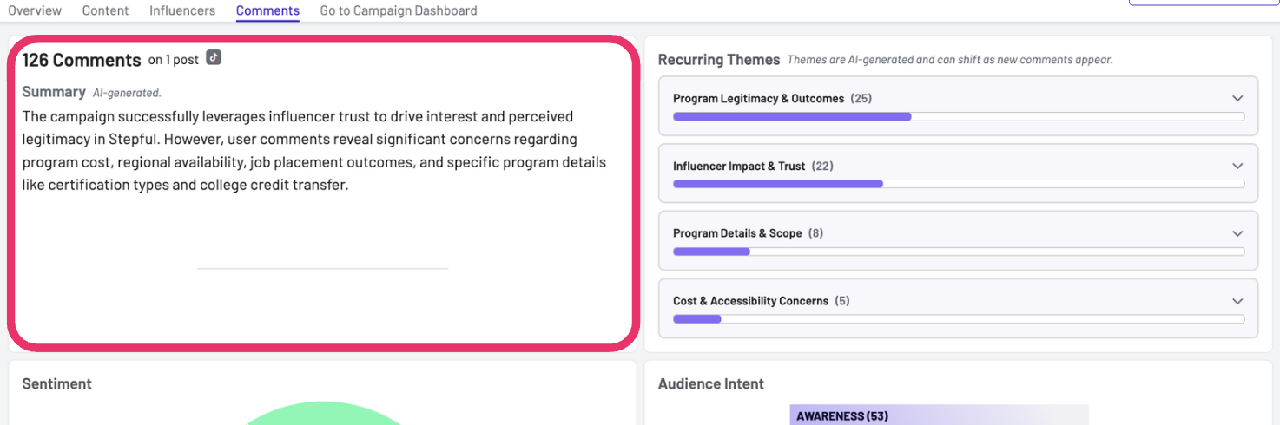The width and height of the screenshot is (1280, 425).
Task: Select the Comments tab
Action: (267, 10)
